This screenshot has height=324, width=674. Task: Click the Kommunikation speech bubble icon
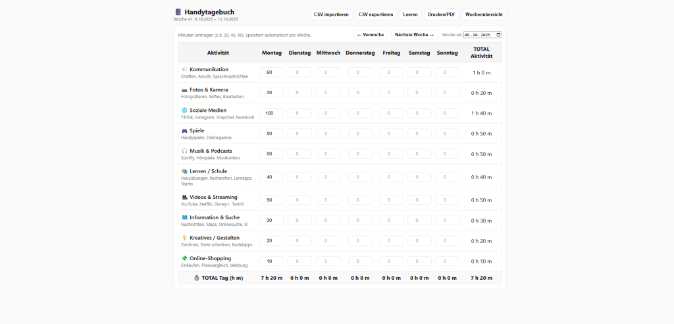(184, 69)
